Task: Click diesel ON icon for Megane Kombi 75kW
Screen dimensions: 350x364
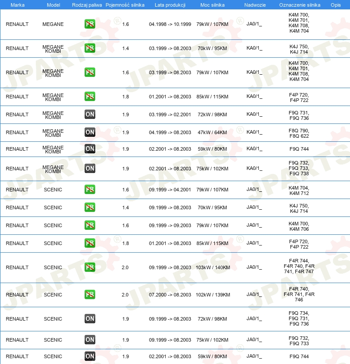Action: [x=90, y=168]
